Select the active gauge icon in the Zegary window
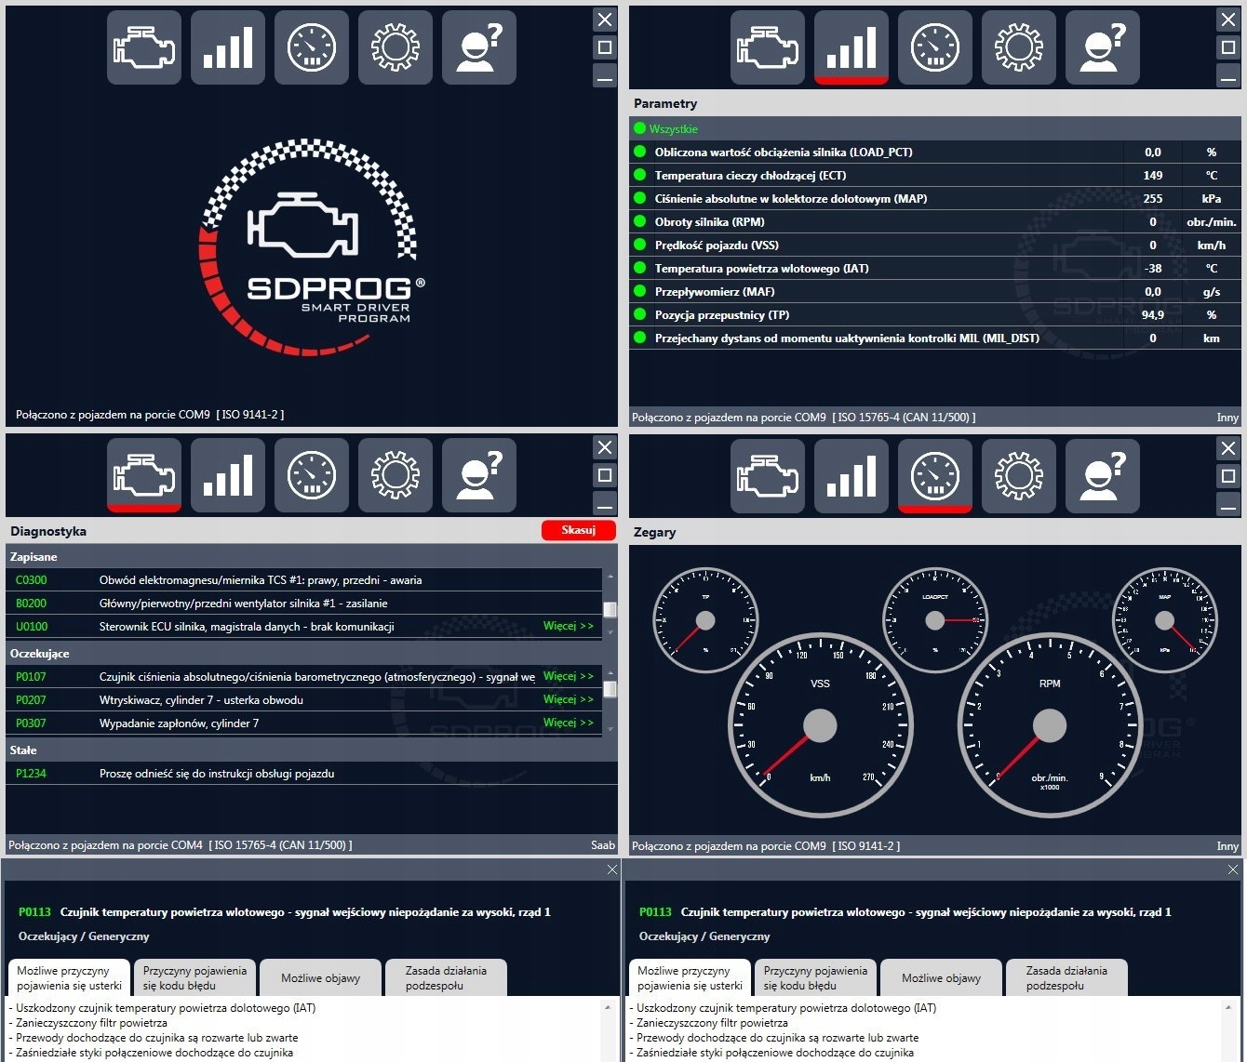Viewport: 1247px width, 1062px height. 935,476
